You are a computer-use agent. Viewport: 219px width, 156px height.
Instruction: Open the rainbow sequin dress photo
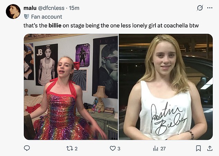(71, 86)
